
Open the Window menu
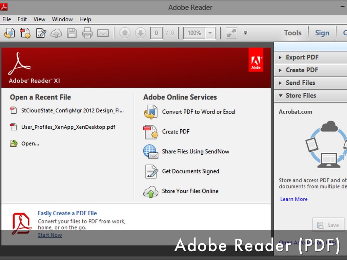coord(62,19)
